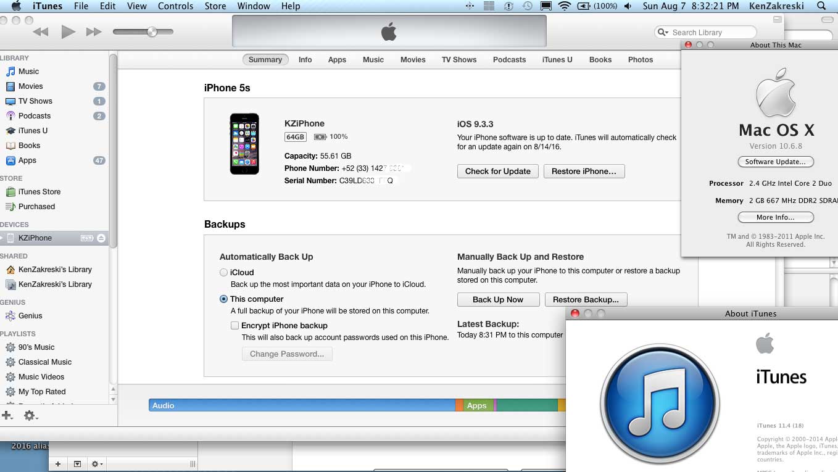This screenshot has height=472, width=838.
Task: Click the menu bar date and time
Action: click(691, 6)
